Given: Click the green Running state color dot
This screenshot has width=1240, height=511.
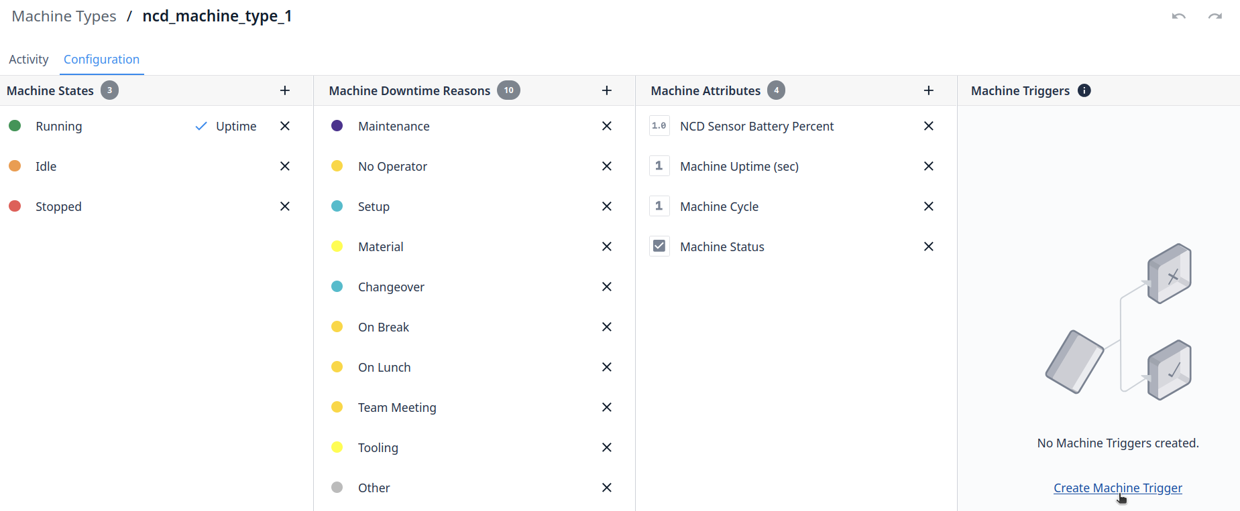Looking at the screenshot, I should [x=15, y=126].
